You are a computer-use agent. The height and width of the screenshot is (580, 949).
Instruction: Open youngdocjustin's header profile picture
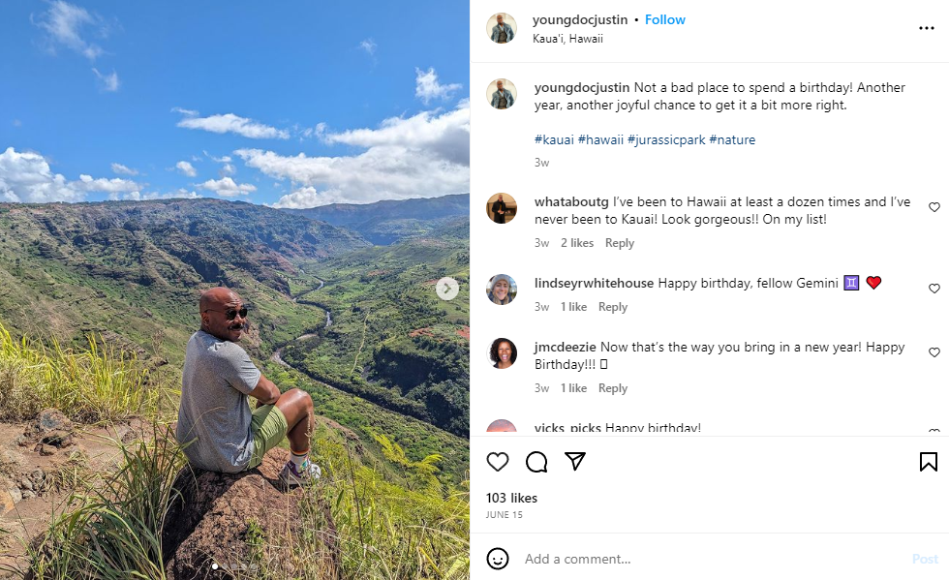[502, 28]
